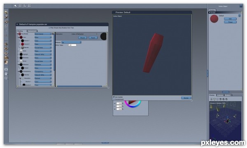
Task: Open the Highlight channel dropdown
Action: (43, 54)
